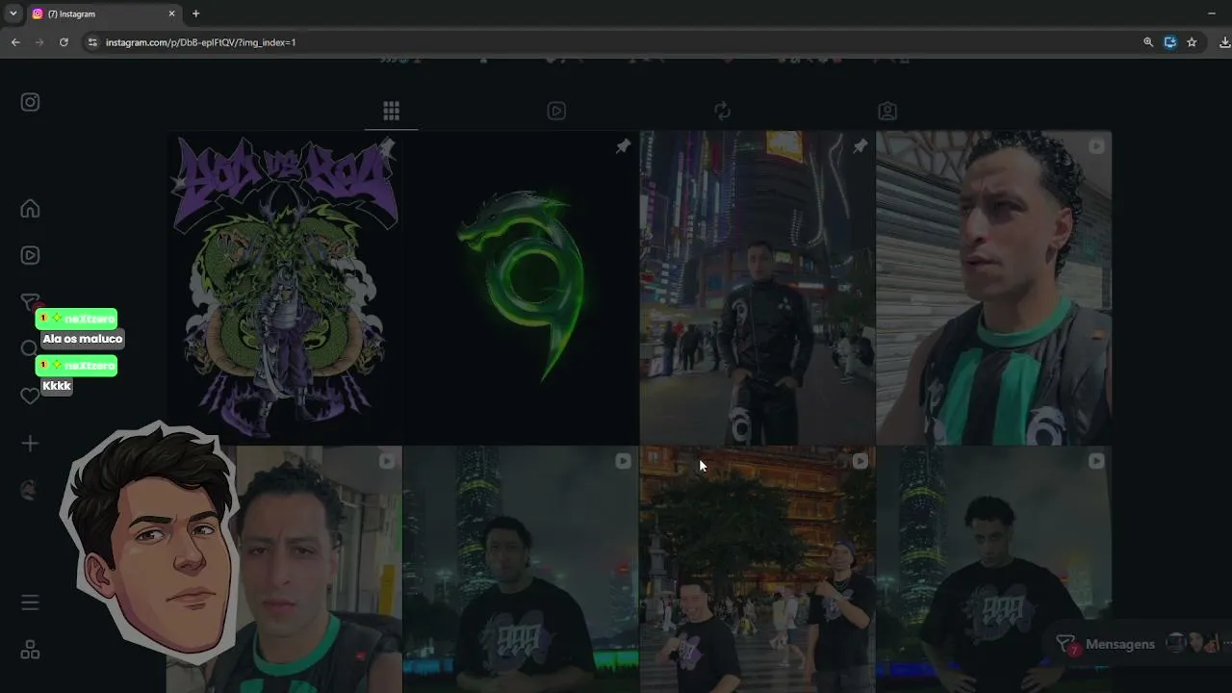The height and width of the screenshot is (693, 1232).
Task: Bookmark this page with the star icon
Action: tap(1192, 42)
